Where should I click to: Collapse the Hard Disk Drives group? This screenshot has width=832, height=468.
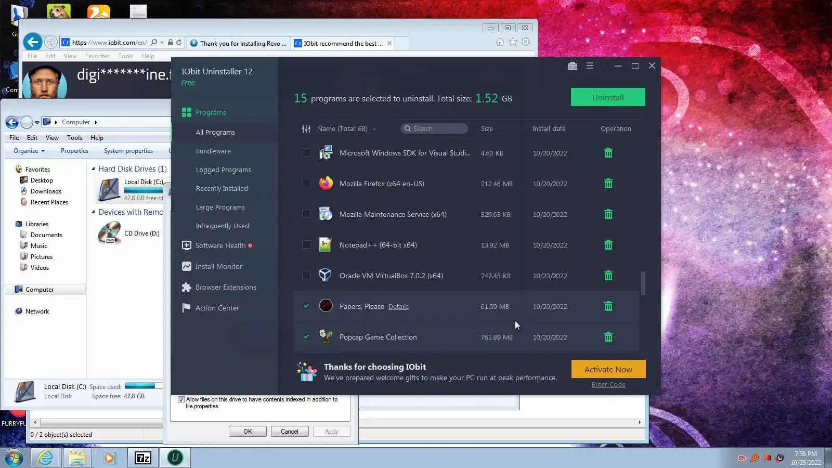pos(94,169)
